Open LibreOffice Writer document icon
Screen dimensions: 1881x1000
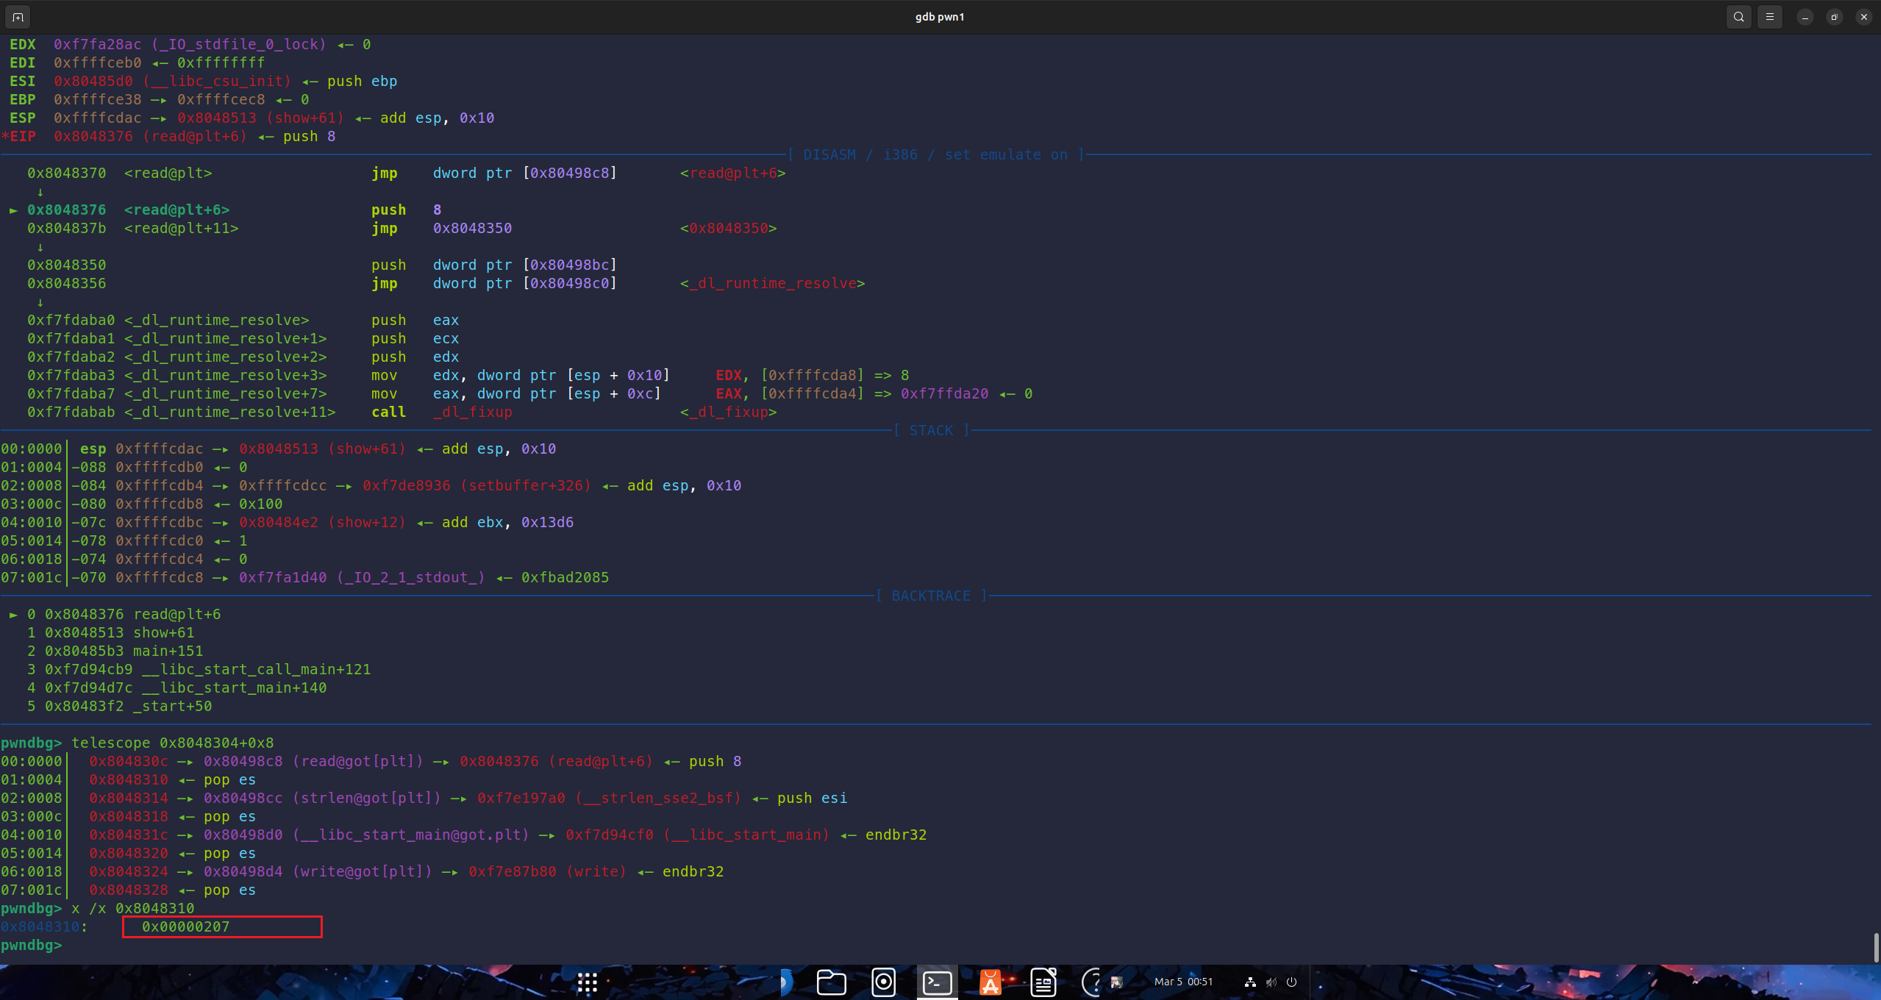coord(1043,982)
